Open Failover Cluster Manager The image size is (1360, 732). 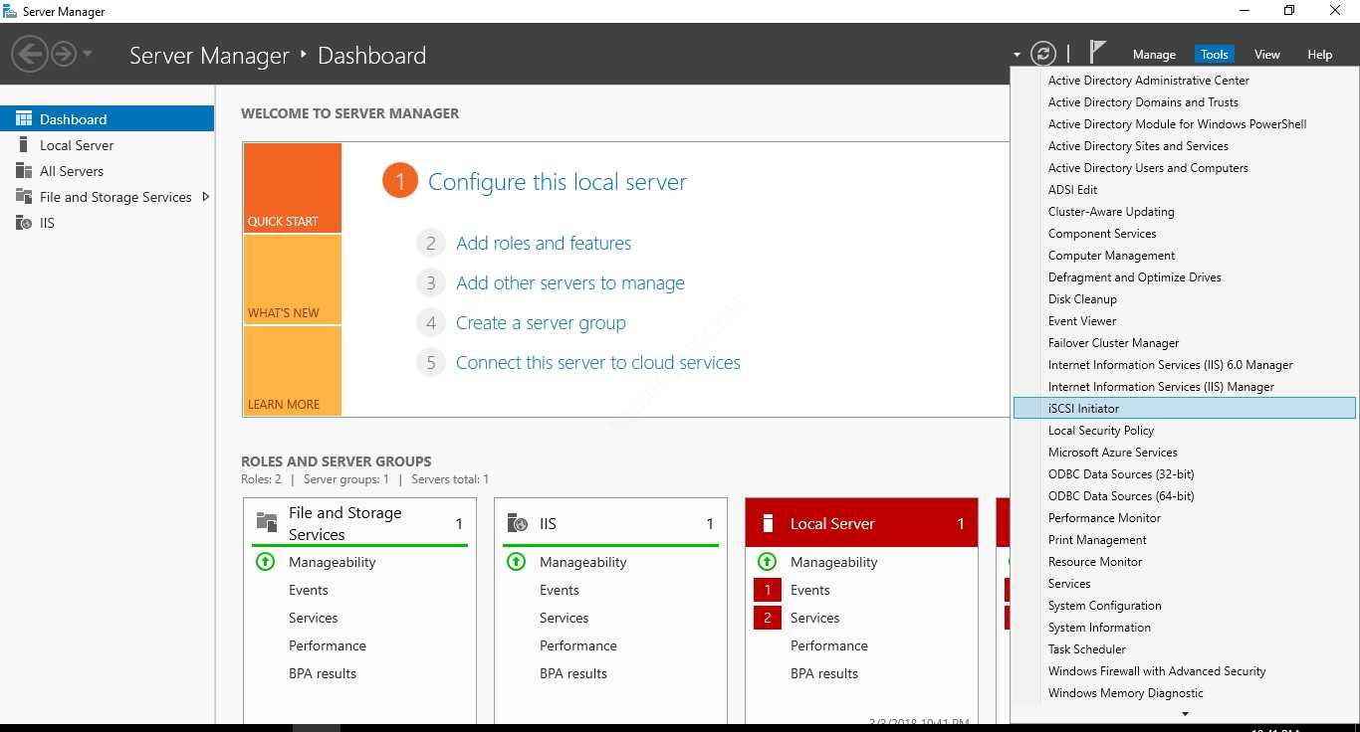click(x=1185, y=343)
